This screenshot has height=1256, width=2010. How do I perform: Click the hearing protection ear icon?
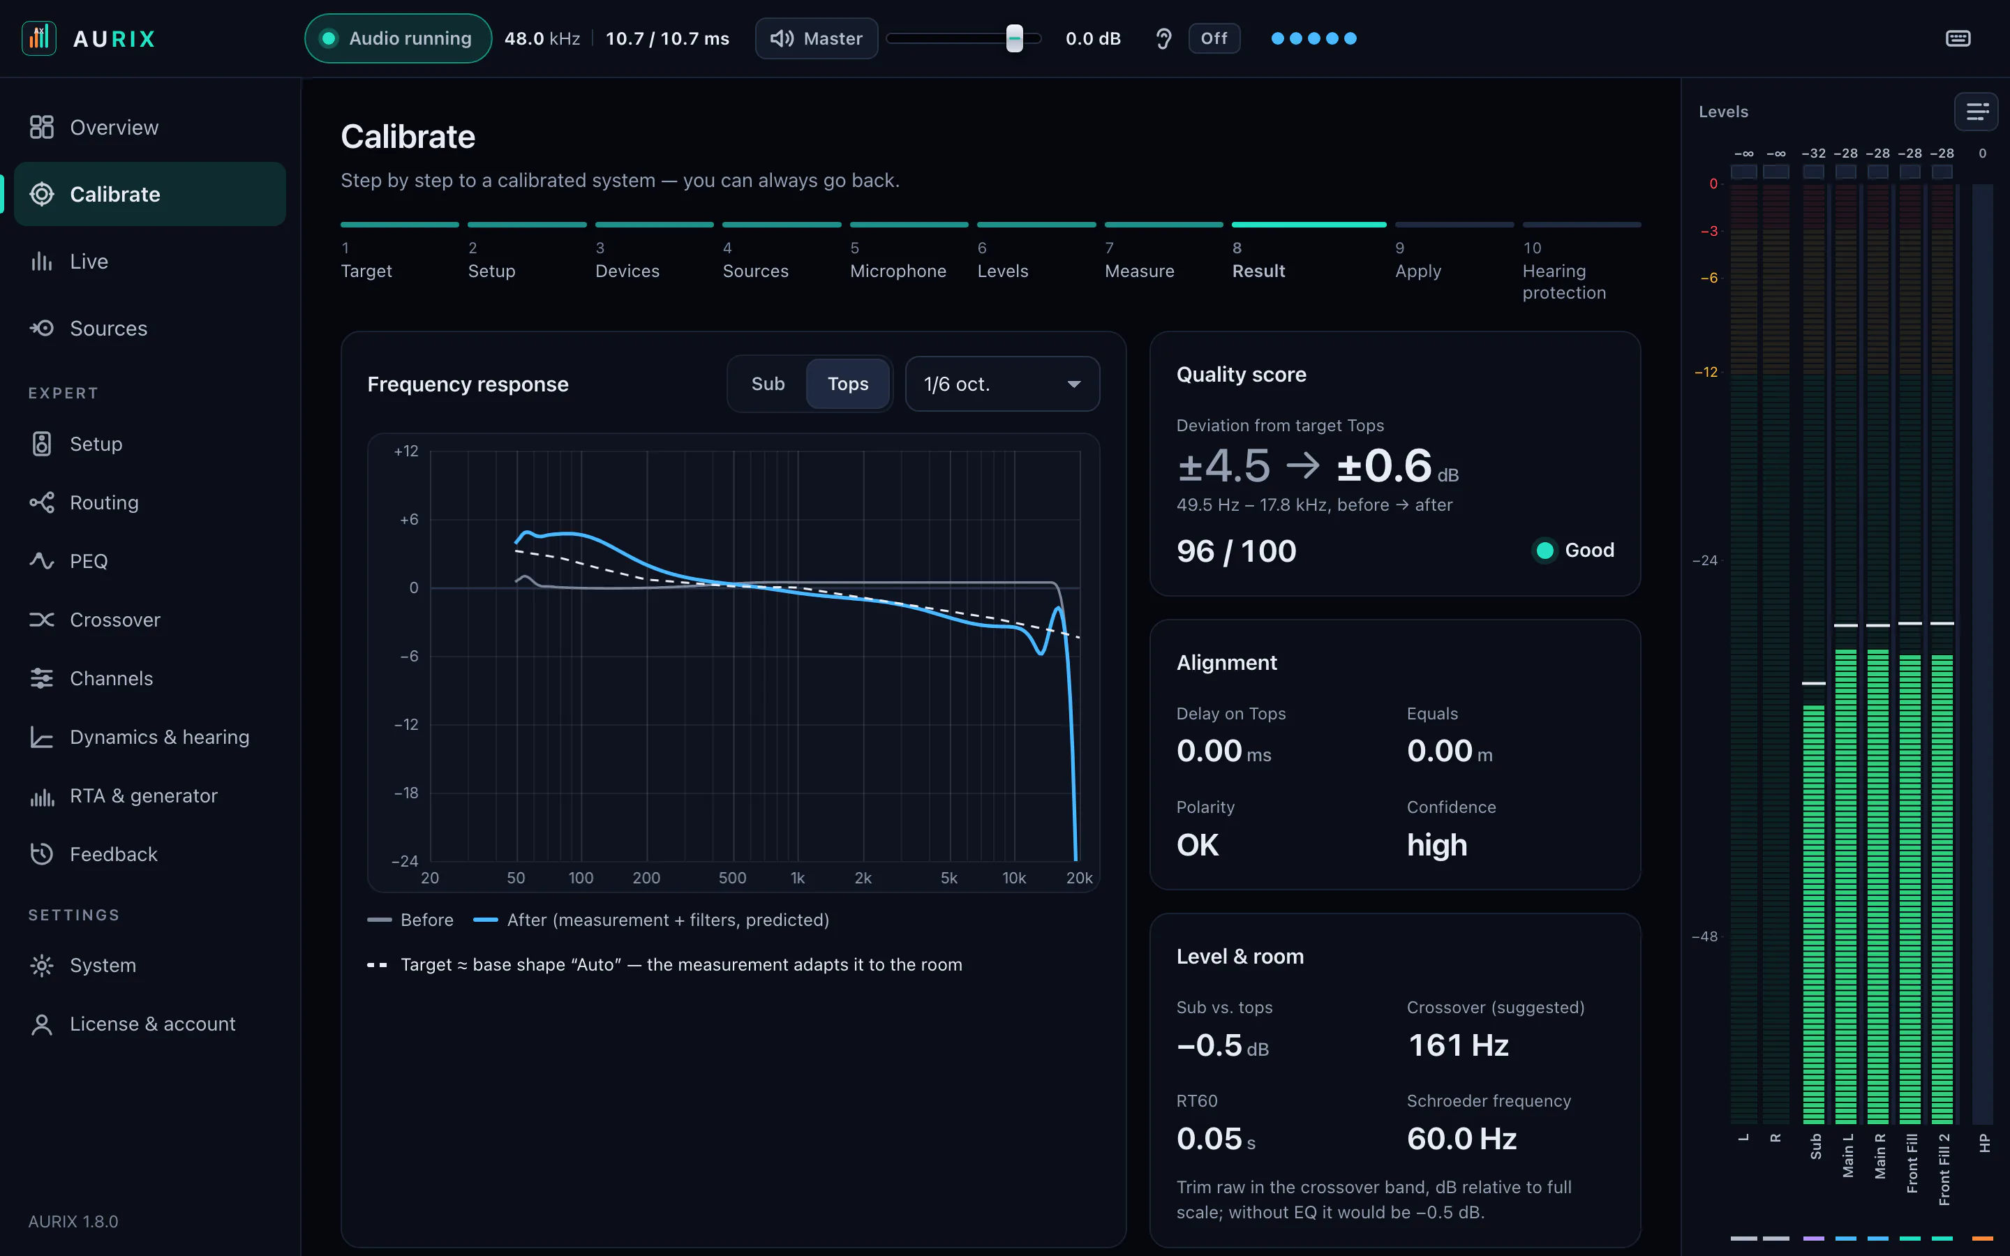coord(1163,38)
